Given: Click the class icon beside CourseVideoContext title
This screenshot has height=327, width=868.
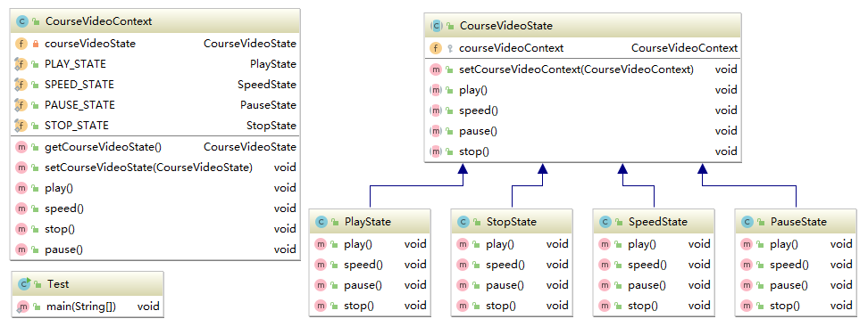Looking at the screenshot, I should pyautogui.click(x=22, y=22).
